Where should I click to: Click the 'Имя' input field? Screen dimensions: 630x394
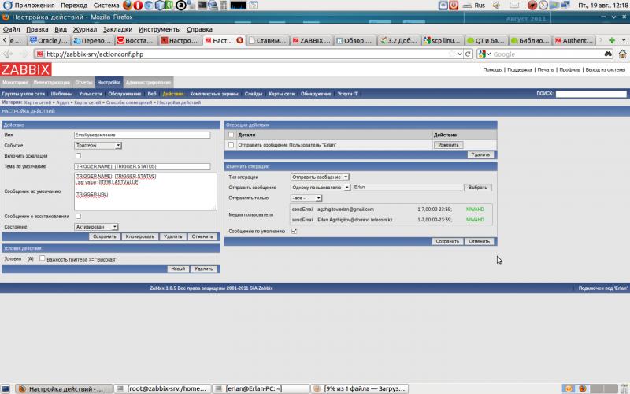click(x=142, y=136)
